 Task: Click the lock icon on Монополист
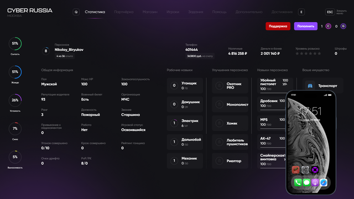[219, 104]
